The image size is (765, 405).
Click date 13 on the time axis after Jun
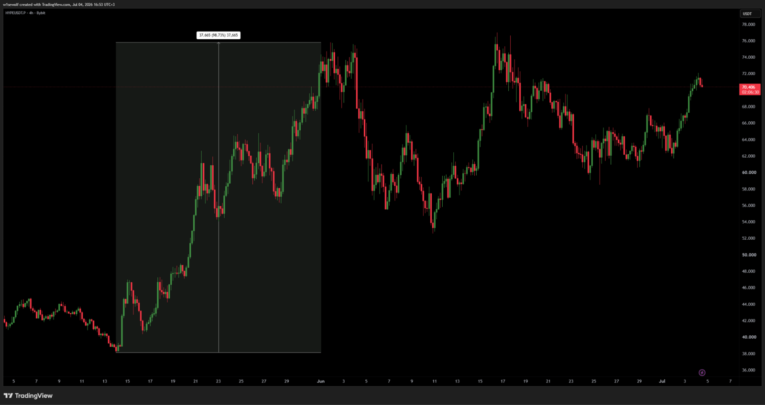[457, 381]
